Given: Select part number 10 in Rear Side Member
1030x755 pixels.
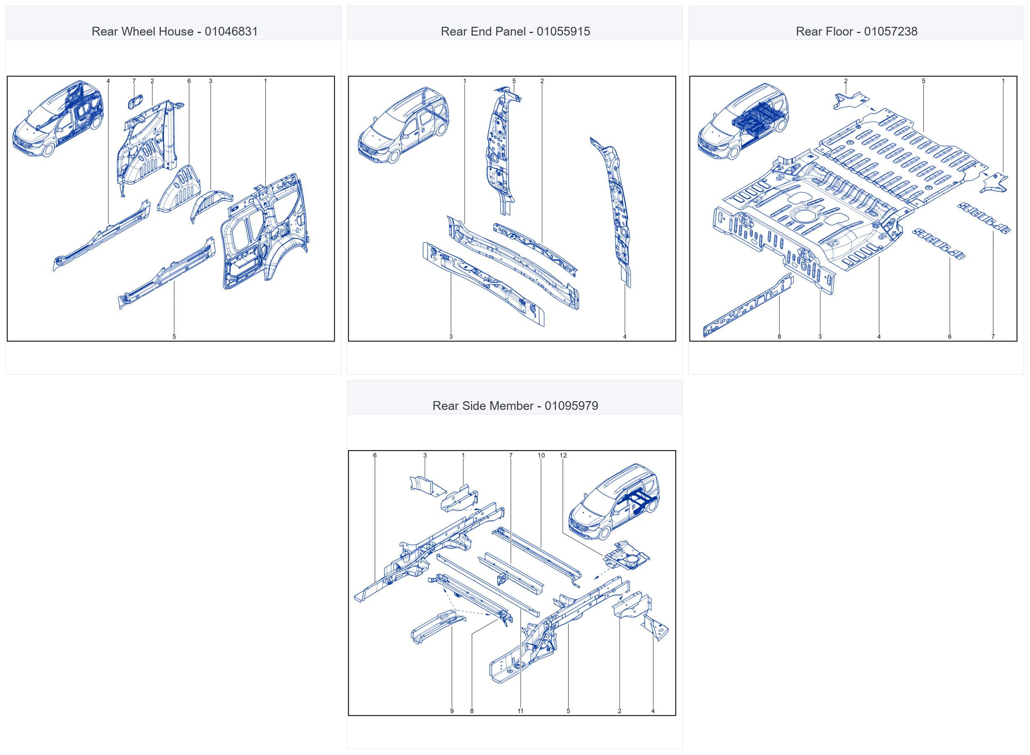Looking at the screenshot, I should coord(541,455).
